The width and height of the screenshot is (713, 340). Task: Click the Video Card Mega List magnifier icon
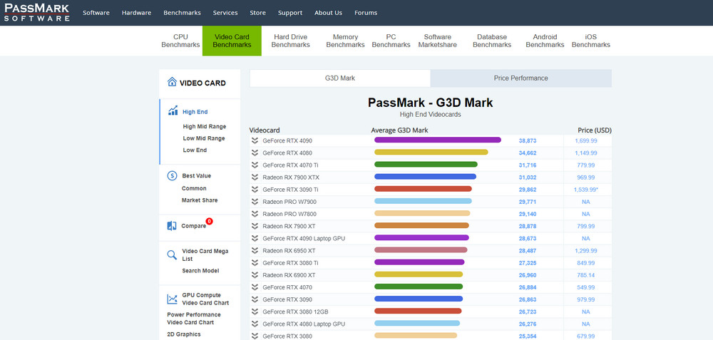(172, 254)
